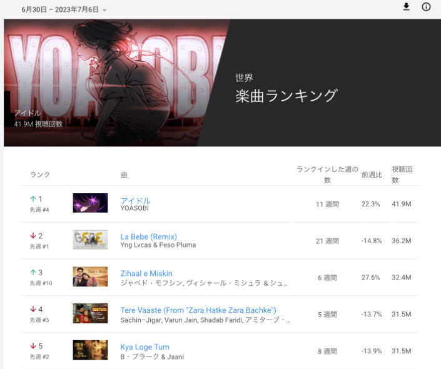Click the Zihaal e Miskin thumbnail

90,276
